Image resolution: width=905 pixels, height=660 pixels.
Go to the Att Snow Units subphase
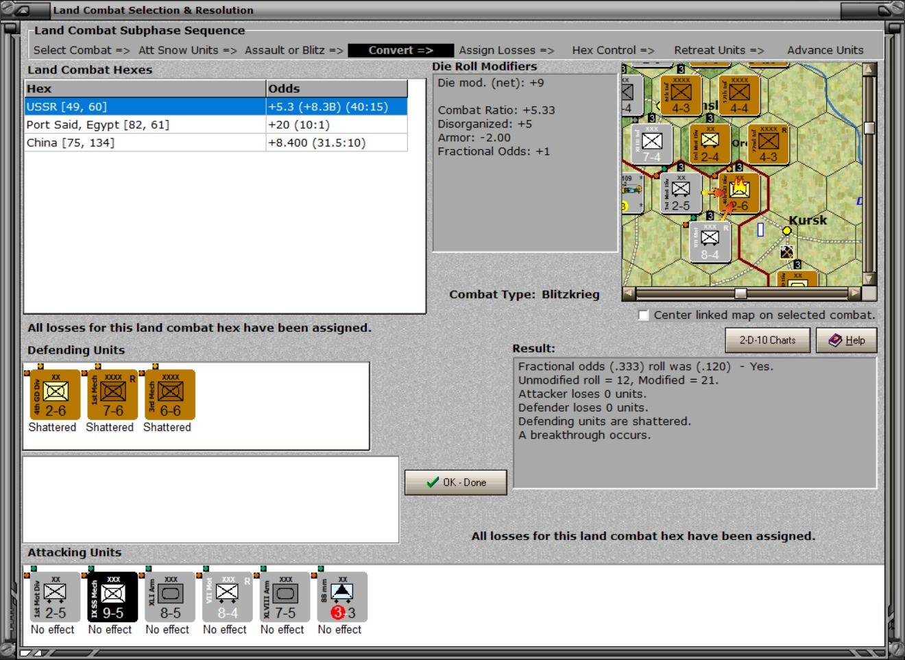pos(187,50)
